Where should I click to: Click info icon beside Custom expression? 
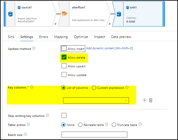tap(127, 87)
